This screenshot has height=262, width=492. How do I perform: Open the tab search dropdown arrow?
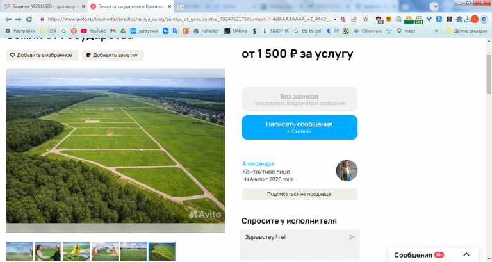(x=434, y=6)
